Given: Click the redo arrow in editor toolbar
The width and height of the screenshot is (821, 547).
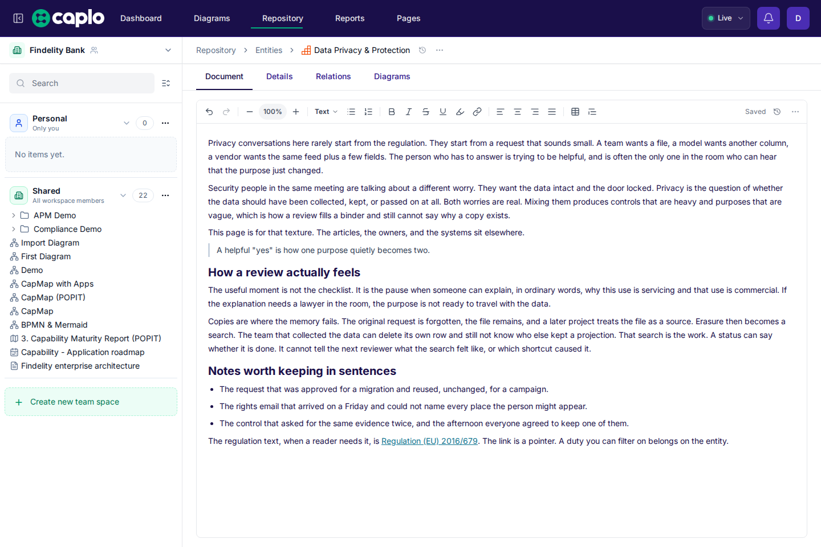Looking at the screenshot, I should coord(226,112).
